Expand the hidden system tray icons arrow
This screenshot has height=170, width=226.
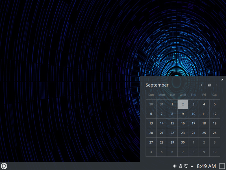coord(192,166)
